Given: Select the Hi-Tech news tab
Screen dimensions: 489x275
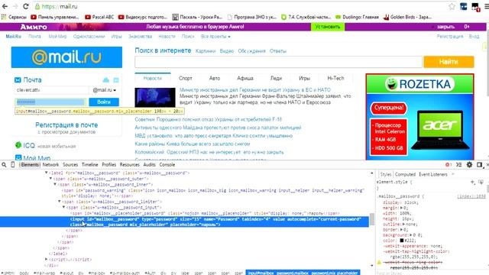Looking at the screenshot, I should point(335,78).
